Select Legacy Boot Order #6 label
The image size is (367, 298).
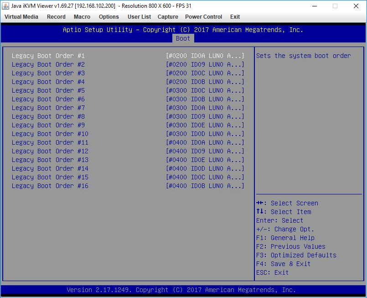click(x=48, y=99)
